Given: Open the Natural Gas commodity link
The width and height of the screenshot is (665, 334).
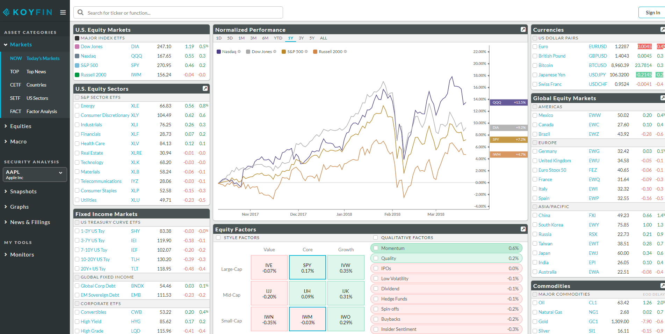Looking at the screenshot, I should point(550,312).
